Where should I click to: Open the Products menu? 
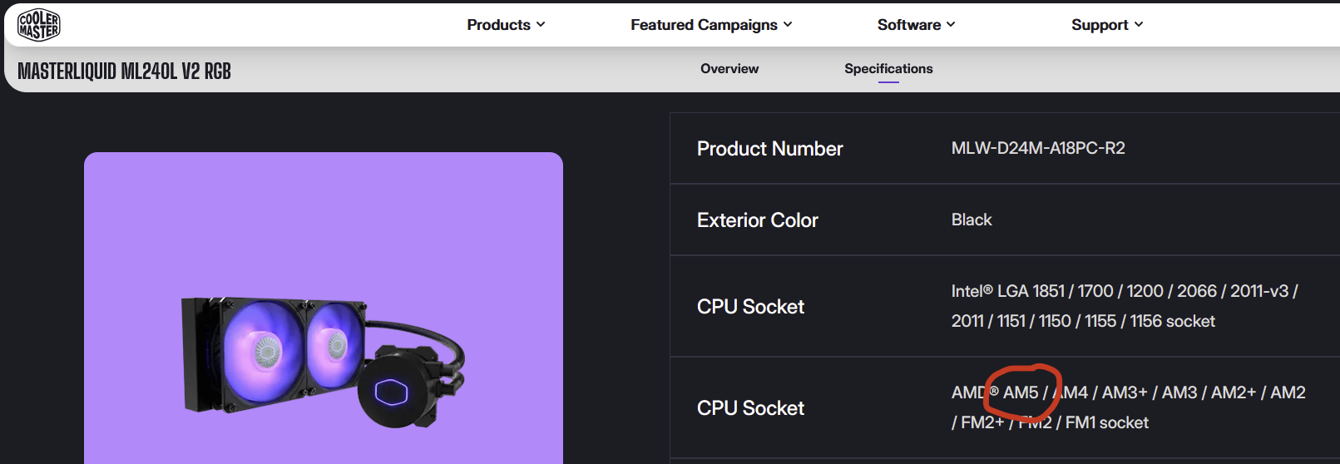point(498,25)
